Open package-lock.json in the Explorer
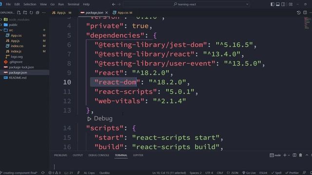The width and height of the screenshot is (312, 175). coord(21,67)
